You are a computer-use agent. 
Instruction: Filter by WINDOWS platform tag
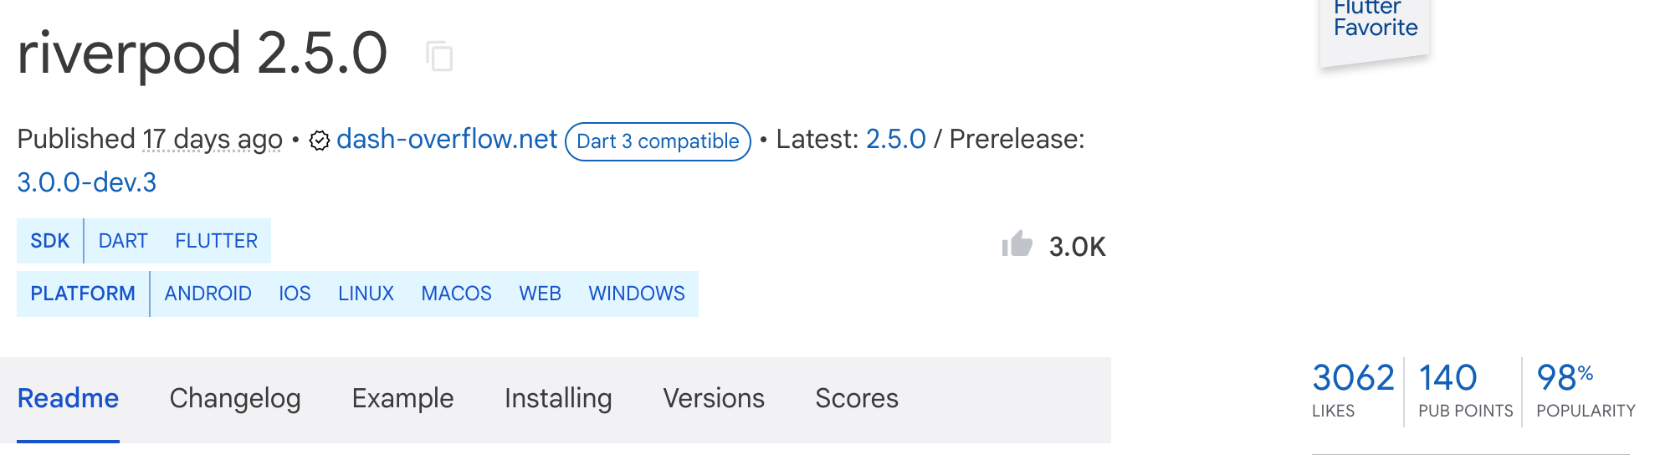coord(637,294)
